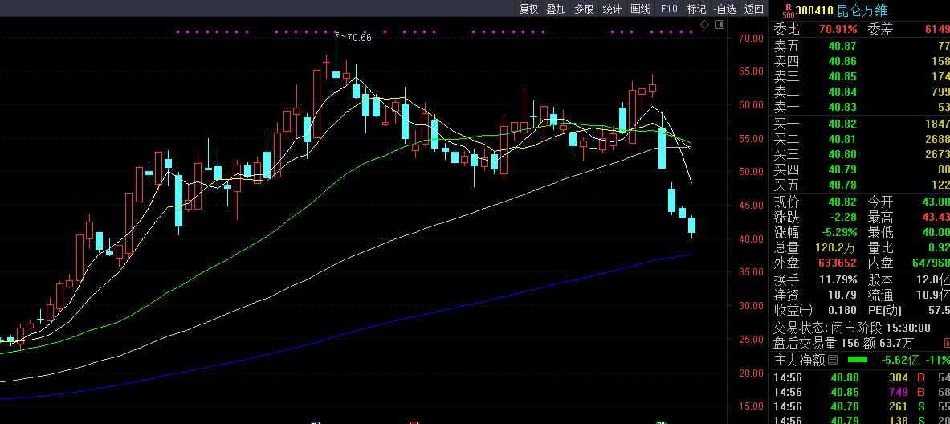950x424 pixels.
Task: Select the 买一 bid price 40.82 row
Action: [859, 124]
